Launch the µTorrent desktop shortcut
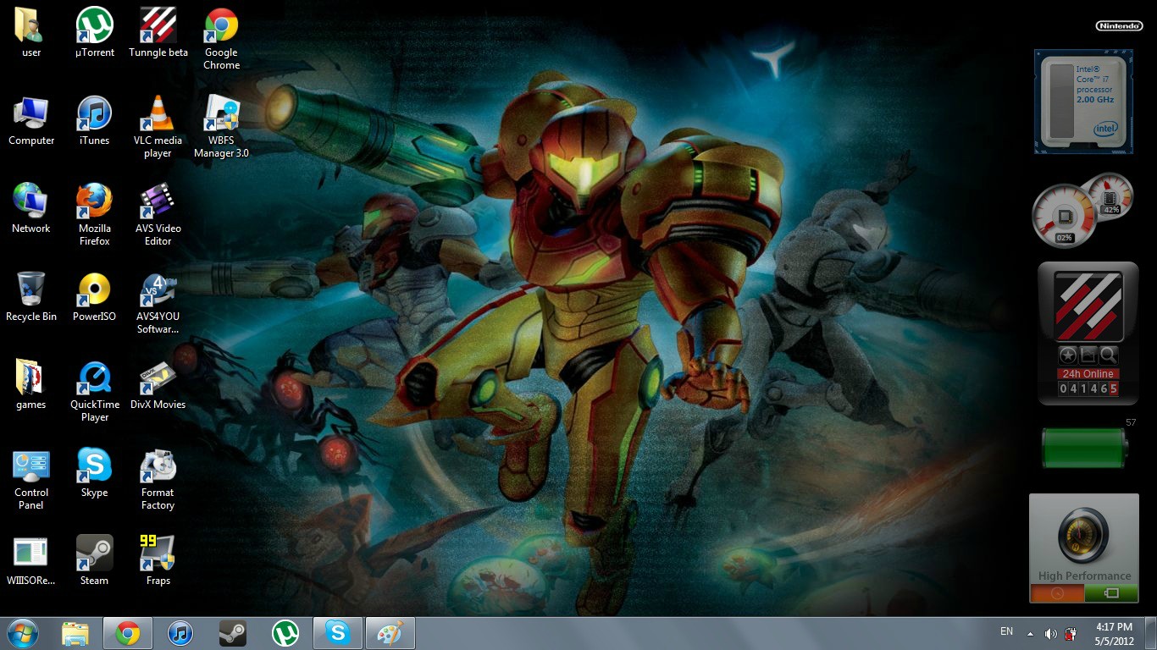The image size is (1157, 650). coord(95,33)
